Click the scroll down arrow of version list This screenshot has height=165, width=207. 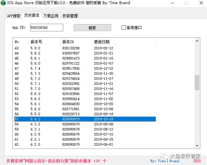click(197, 145)
